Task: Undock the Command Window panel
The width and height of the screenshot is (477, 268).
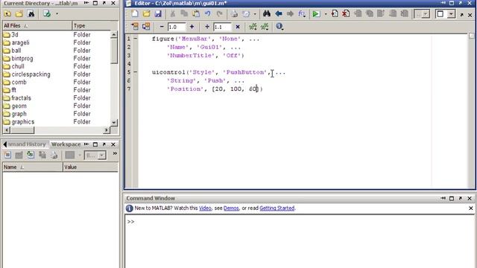Action: click(x=461, y=199)
